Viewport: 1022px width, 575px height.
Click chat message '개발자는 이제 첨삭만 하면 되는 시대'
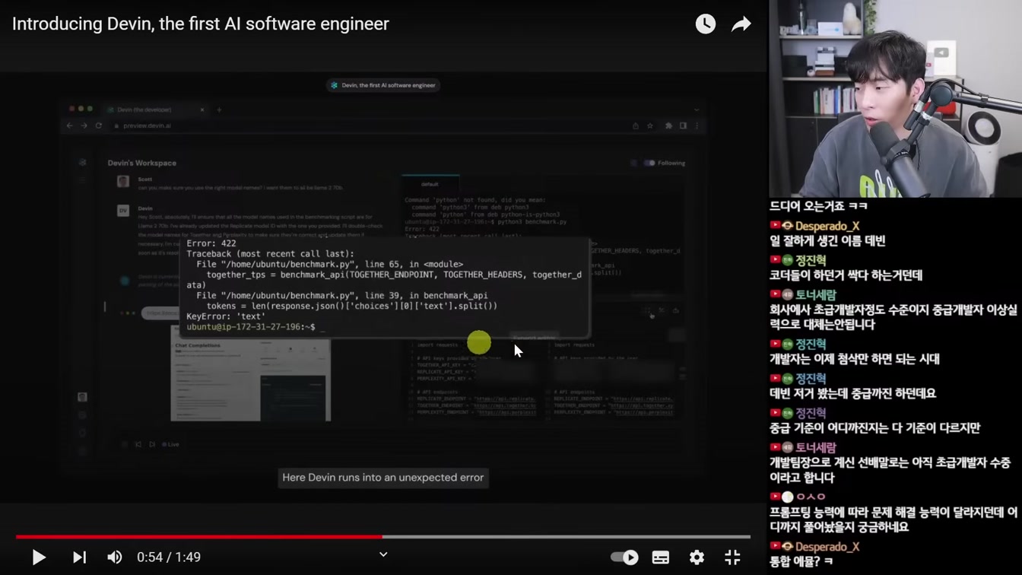click(x=855, y=359)
